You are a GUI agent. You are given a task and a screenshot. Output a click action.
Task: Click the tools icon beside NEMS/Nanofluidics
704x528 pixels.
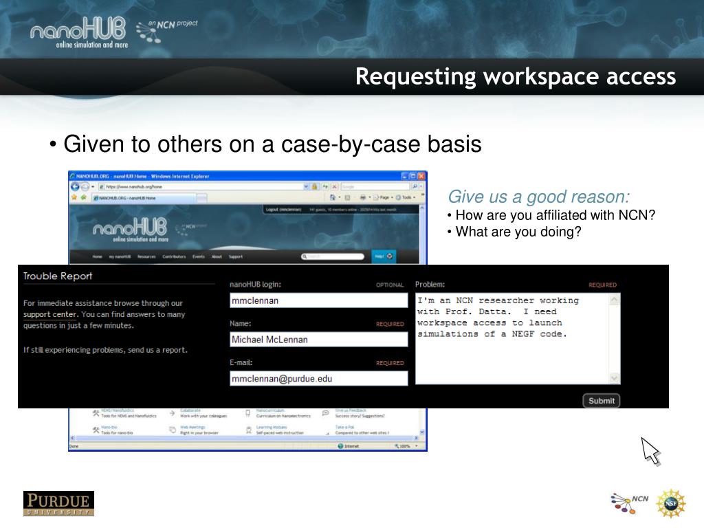tap(96, 413)
